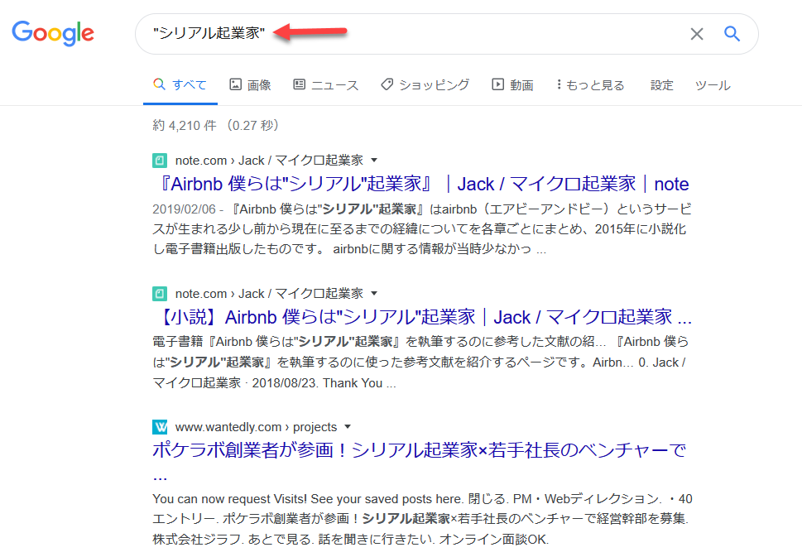Image resolution: width=802 pixels, height=557 pixels.
Task: Switch to the 動画 videos tab
Action: click(512, 85)
